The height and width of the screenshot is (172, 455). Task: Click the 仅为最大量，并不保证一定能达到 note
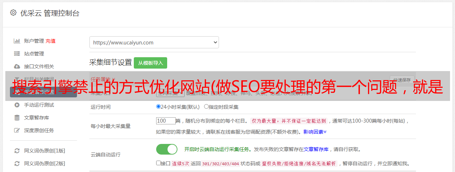(x=289, y=121)
